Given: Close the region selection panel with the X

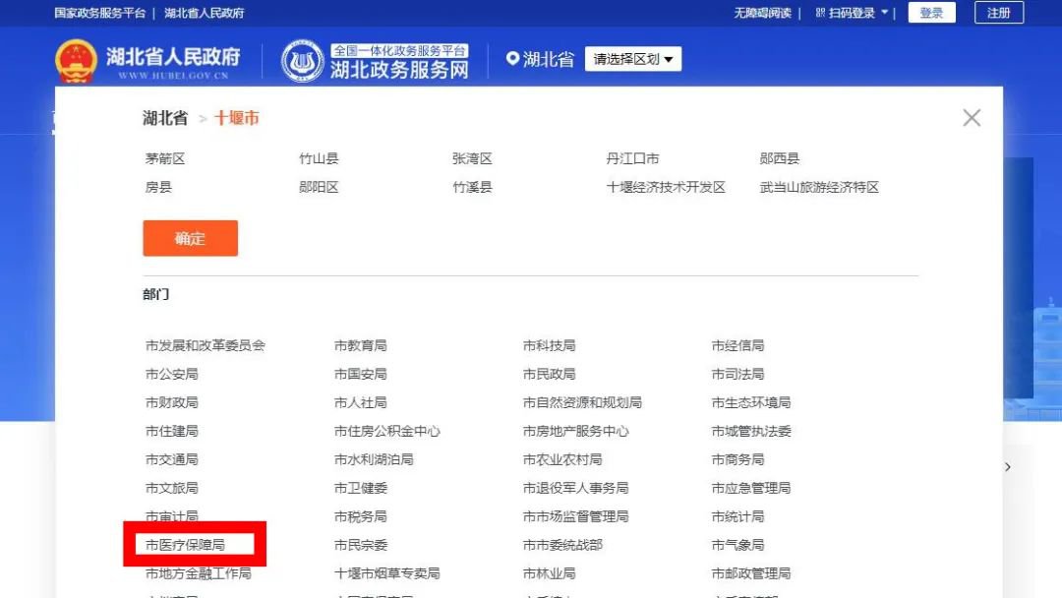Looking at the screenshot, I should 972,118.
